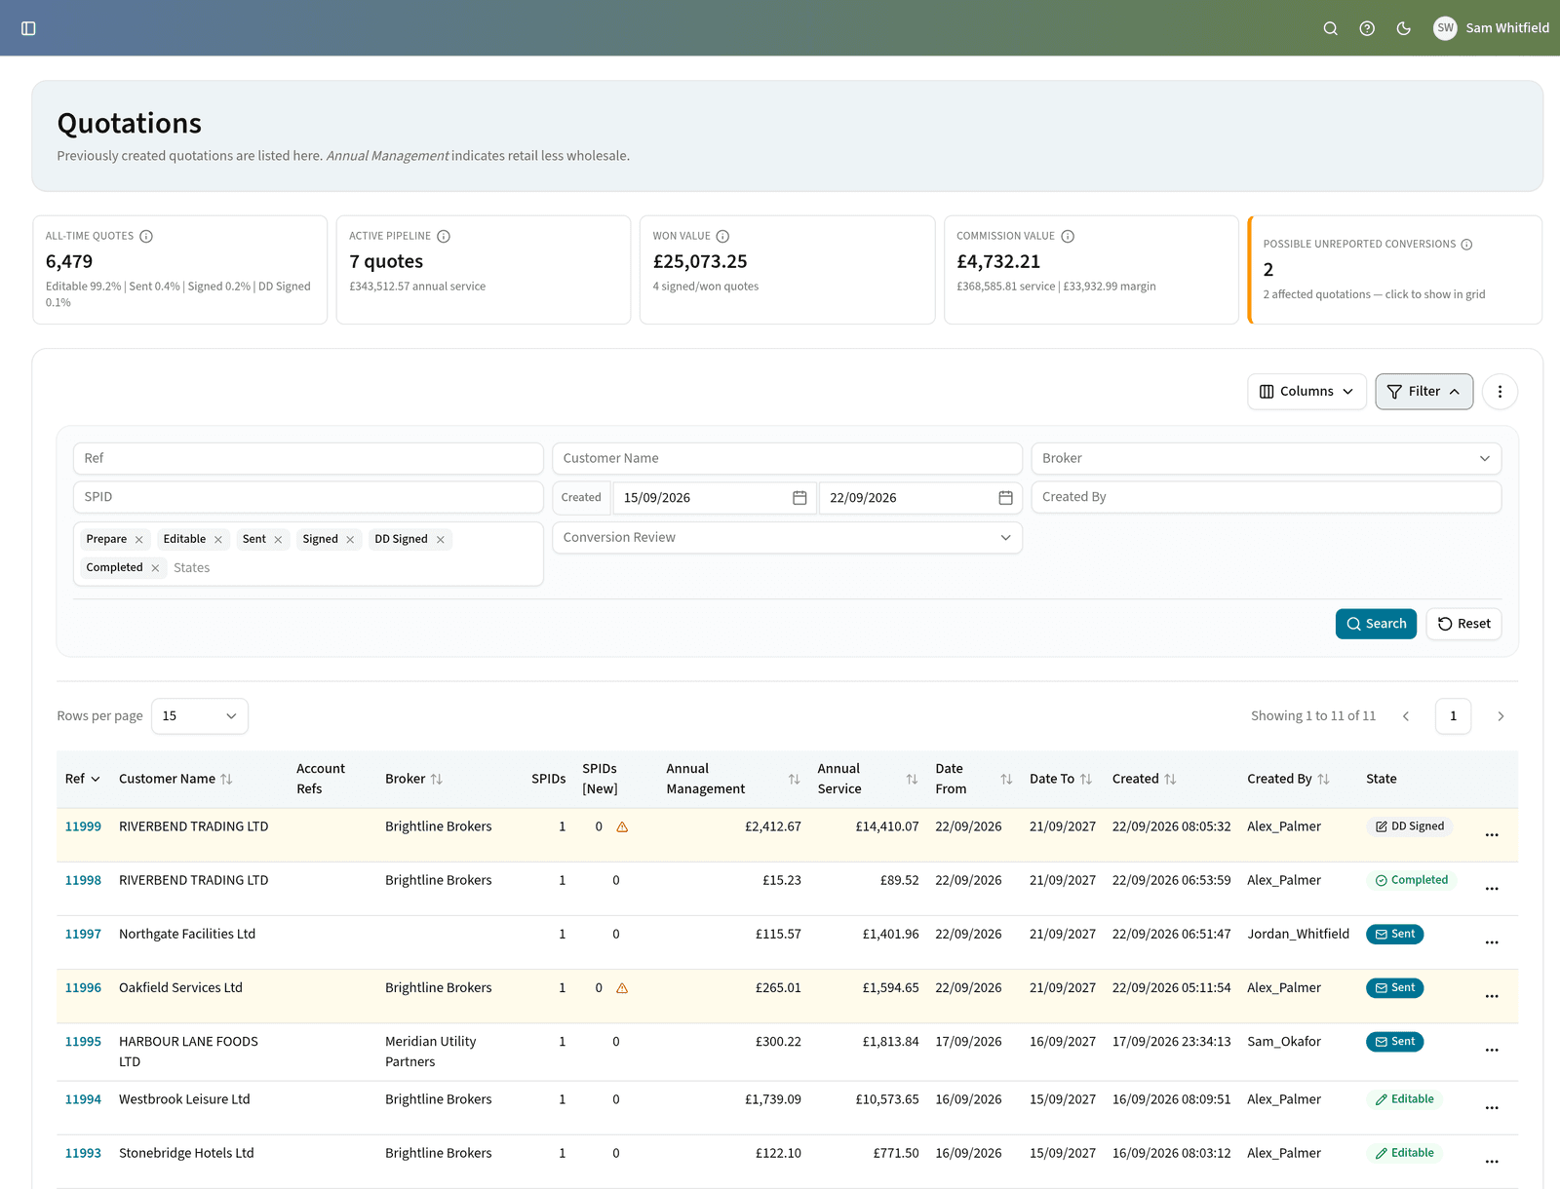Show info for Won Value
The height and width of the screenshot is (1189, 1560).
pyautogui.click(x=722, y=236)
